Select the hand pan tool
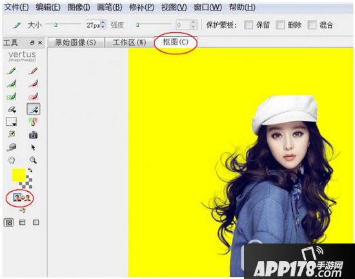The height and width of the screenshot is (279, 355). 12,160
